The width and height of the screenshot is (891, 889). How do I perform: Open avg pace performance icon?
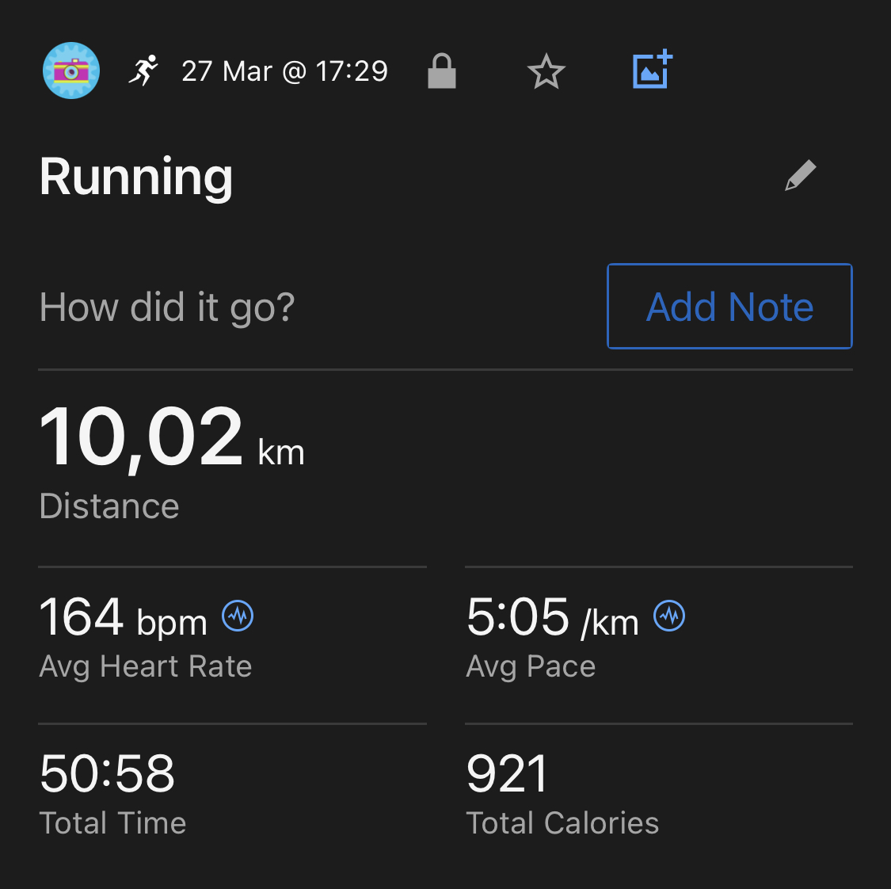click(669, 616)
